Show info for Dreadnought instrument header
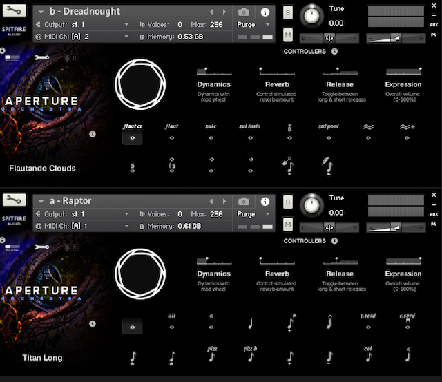Screen dimensions: 442x382 coord(265,12)
